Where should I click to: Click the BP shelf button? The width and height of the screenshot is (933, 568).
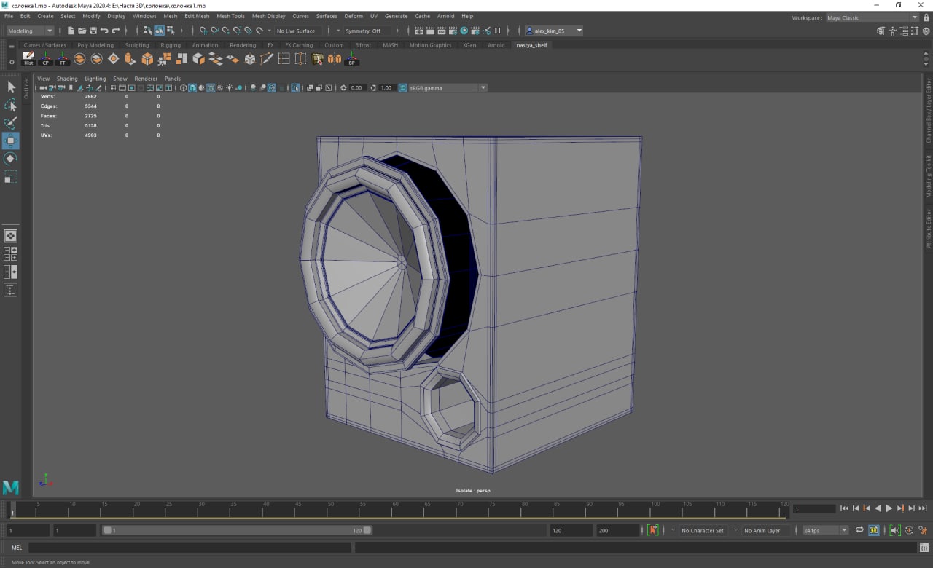pos(351,58)
